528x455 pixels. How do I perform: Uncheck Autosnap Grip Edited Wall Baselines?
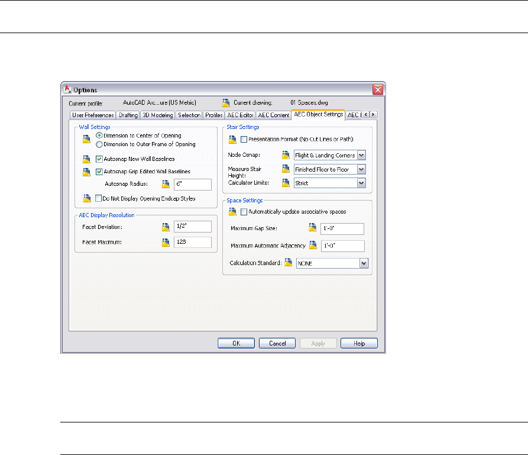(99, 172)
